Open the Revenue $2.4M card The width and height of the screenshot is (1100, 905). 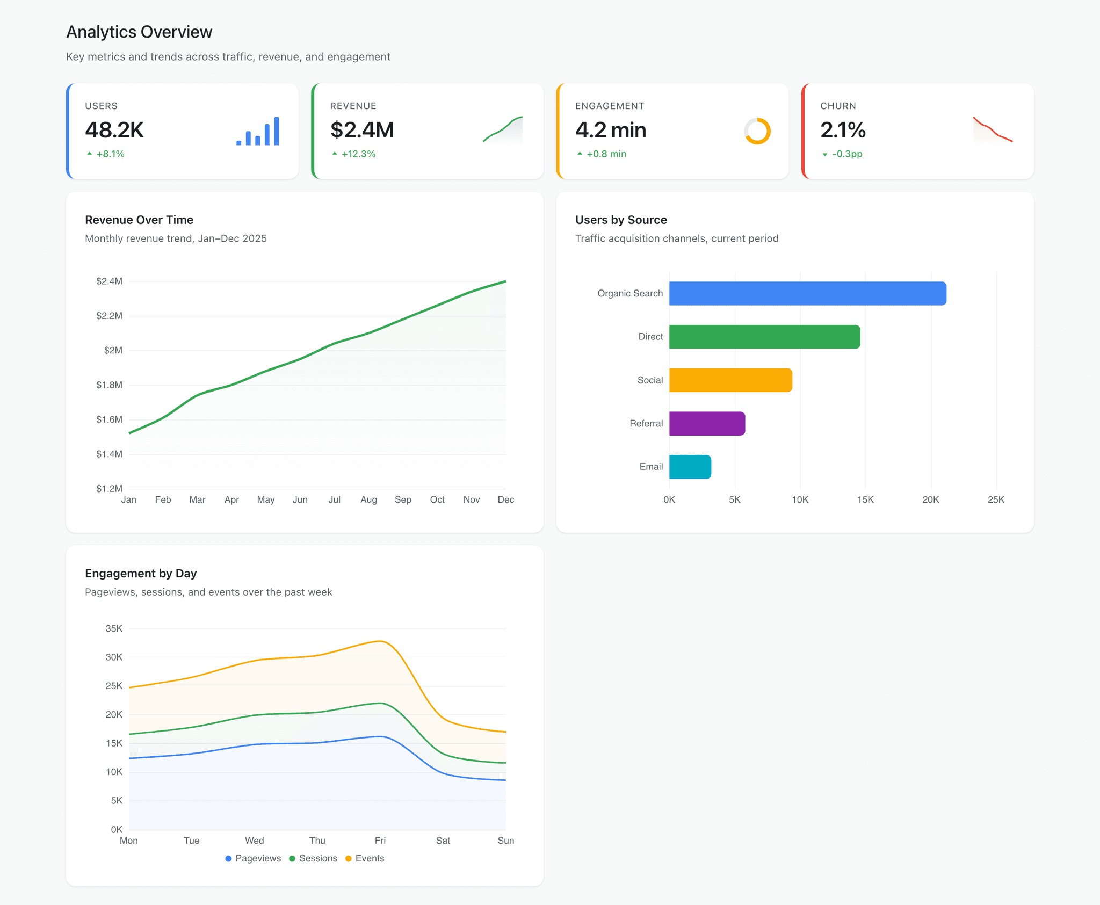click(427, 131)
